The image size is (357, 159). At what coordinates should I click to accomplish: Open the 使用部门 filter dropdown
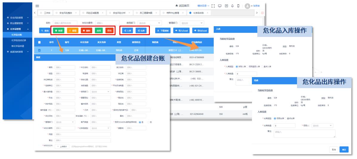click(x=150, y=23)
